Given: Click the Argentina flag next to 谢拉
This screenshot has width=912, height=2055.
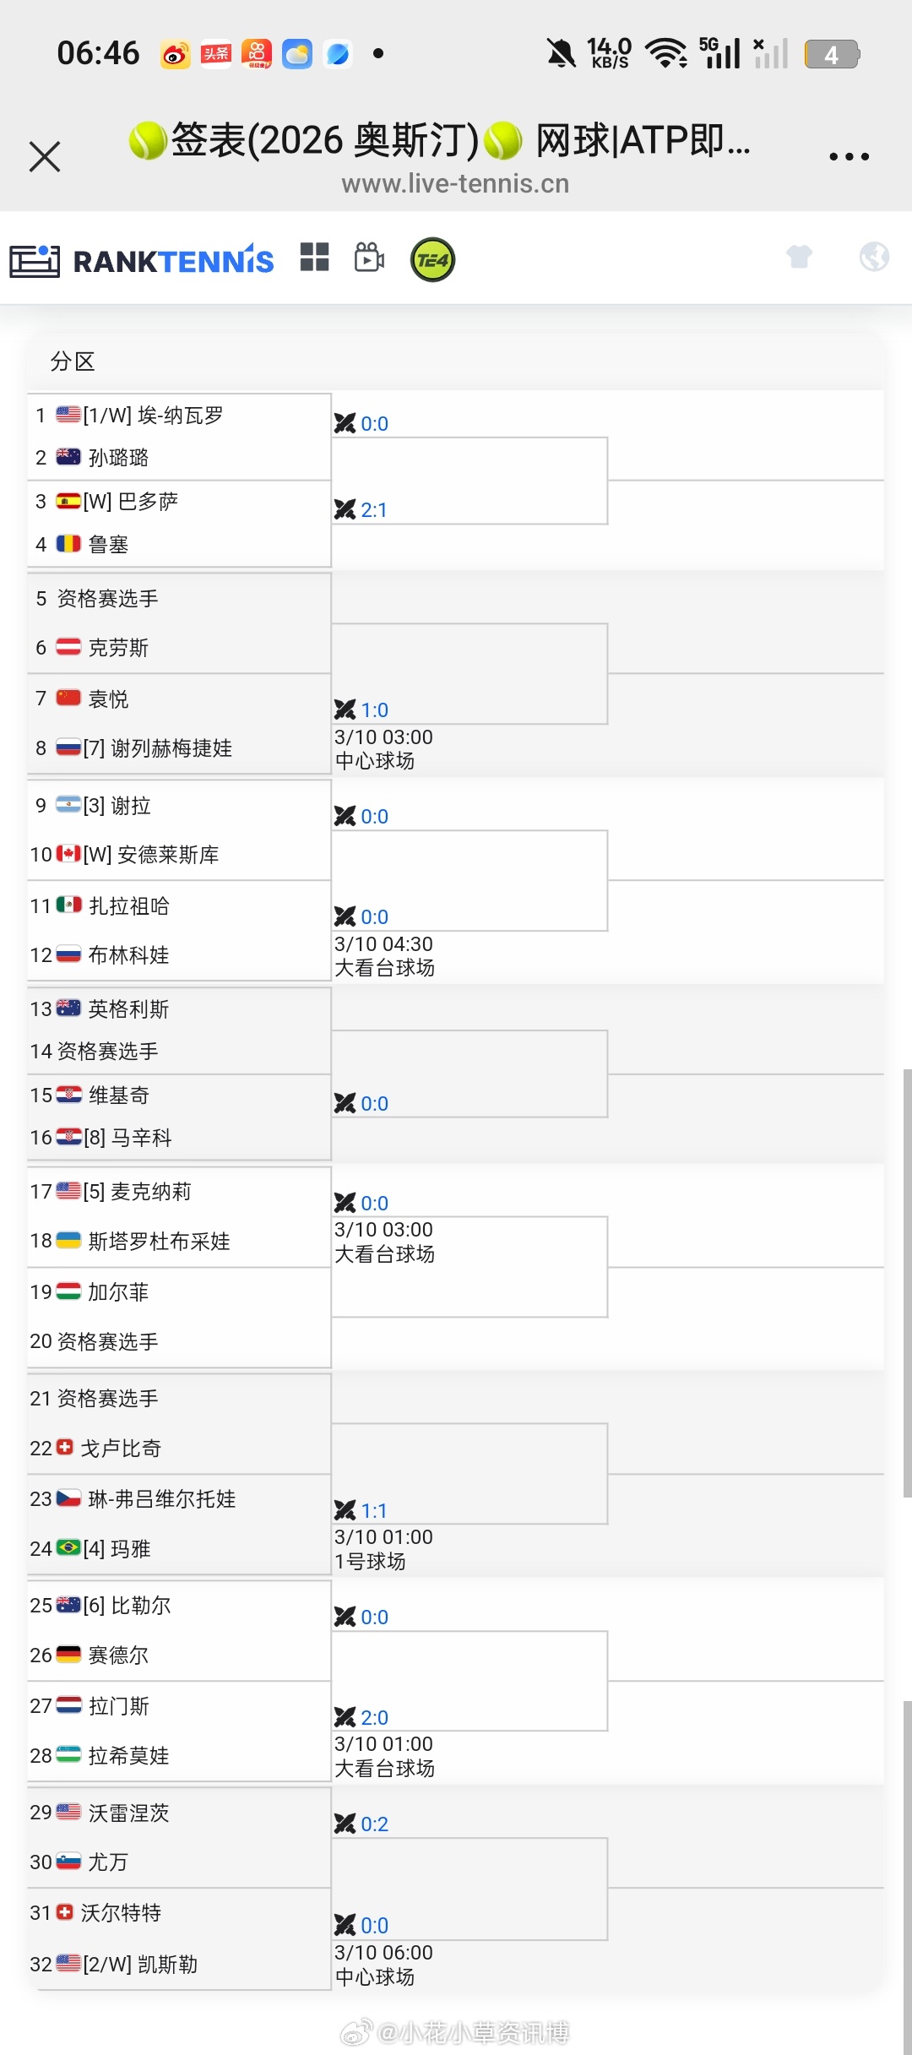Looking at the screenshot, I should 68,806.
